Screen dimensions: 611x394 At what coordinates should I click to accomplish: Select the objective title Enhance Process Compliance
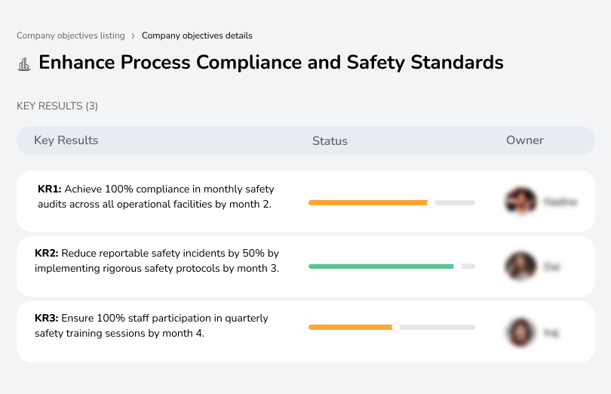point(271,63)
